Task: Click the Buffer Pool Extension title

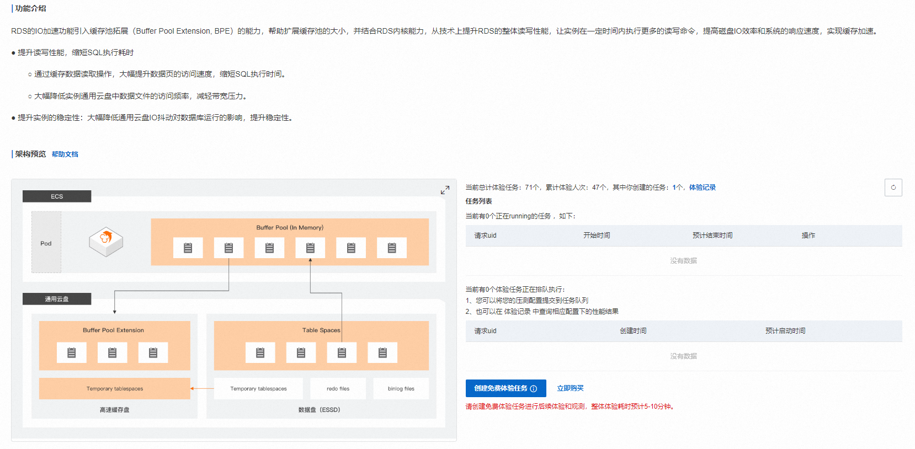Action: [113, 330]
